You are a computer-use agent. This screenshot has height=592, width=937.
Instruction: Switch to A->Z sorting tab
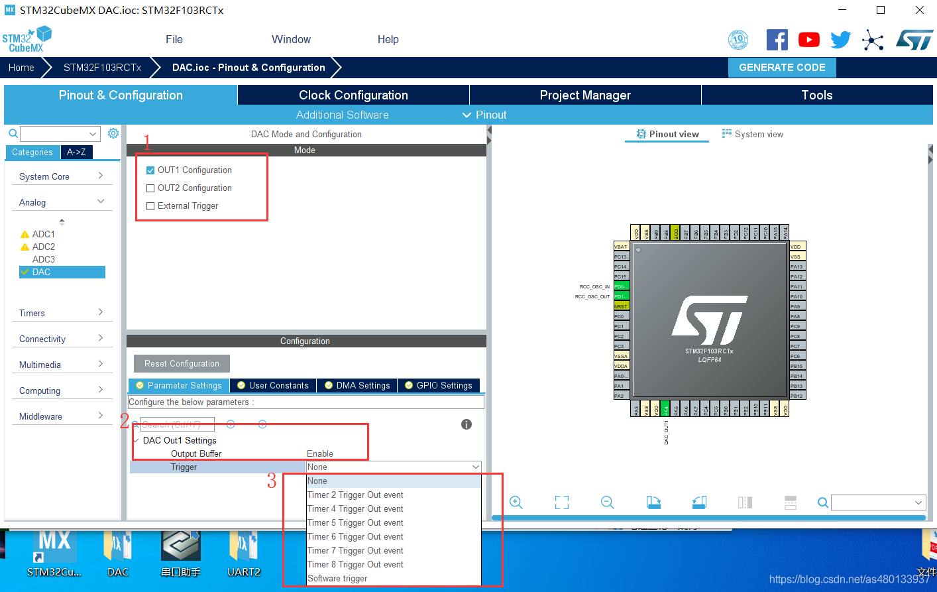[76, 152]
